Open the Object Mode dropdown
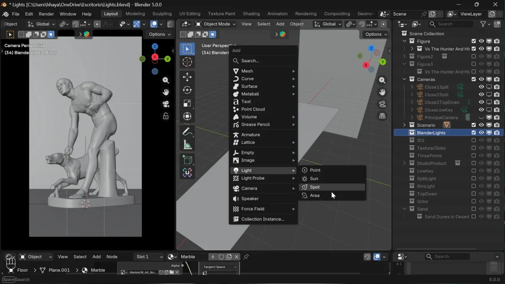The width and height of the screenshot is (505, 284). pos(215,24)
